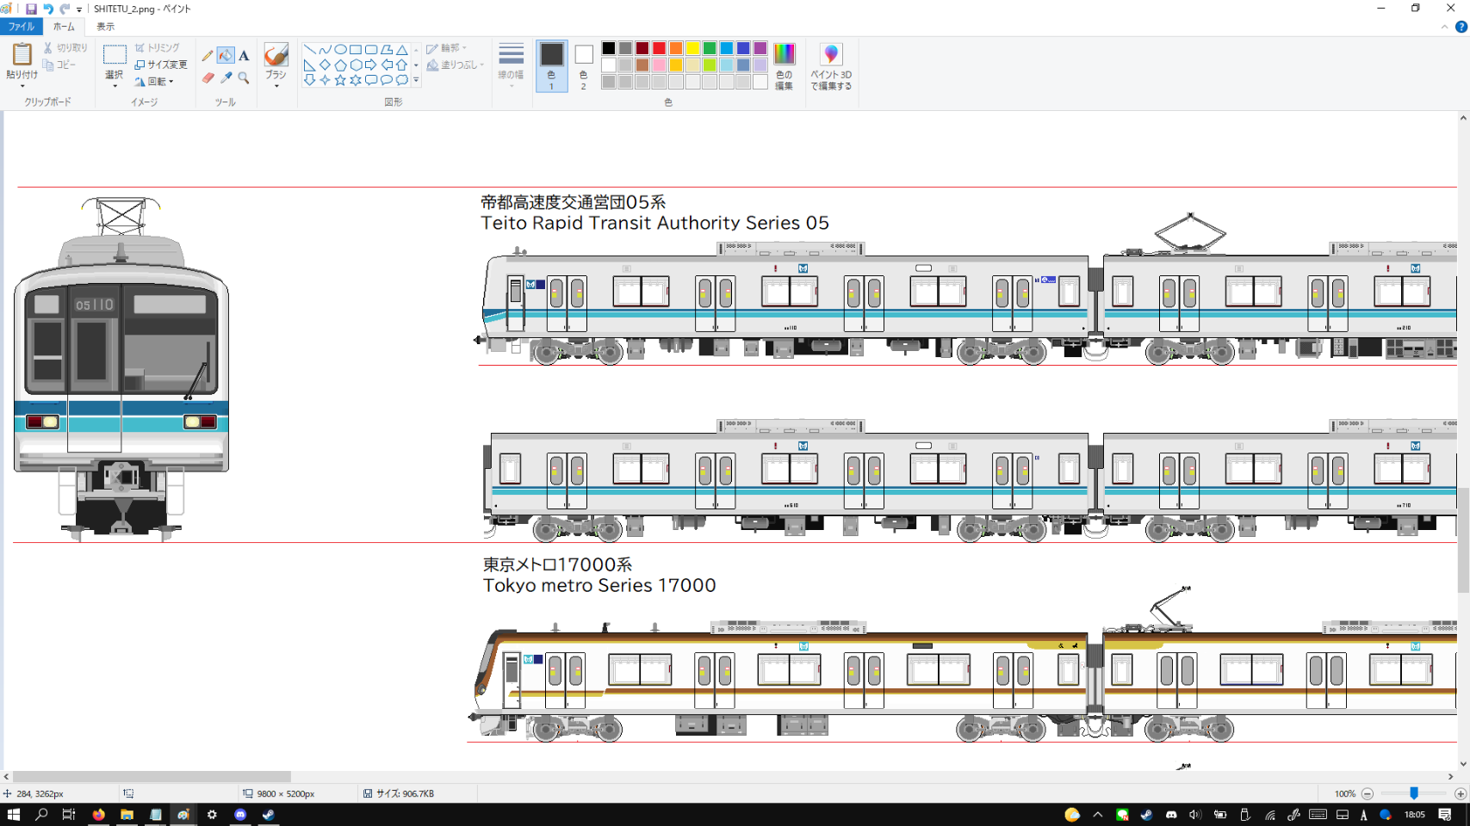Switch to the 表示 tab
This screenshot has width=1470, height=826.
click(105, 27)
